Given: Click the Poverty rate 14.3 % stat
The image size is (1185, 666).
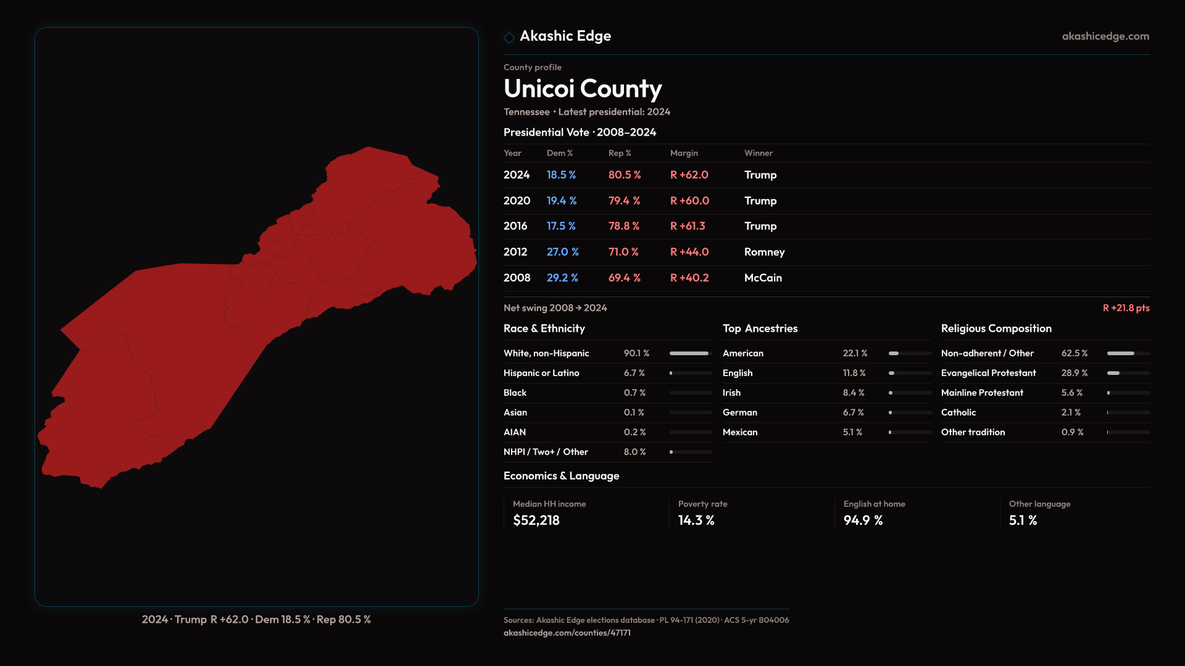Looking at the screenshot, I should tap(696, 520).
